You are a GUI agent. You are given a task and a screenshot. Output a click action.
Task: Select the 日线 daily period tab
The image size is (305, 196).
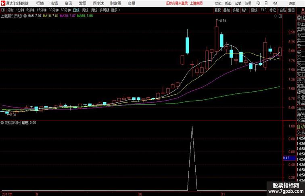point(76,10)
